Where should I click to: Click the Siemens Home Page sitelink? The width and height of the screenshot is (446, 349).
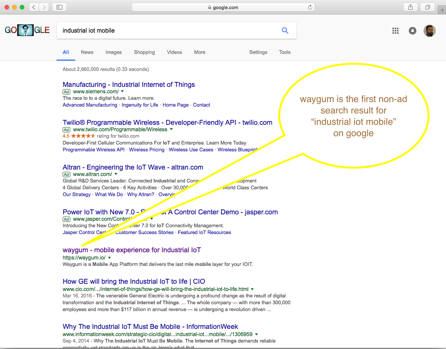coord(176,105)
